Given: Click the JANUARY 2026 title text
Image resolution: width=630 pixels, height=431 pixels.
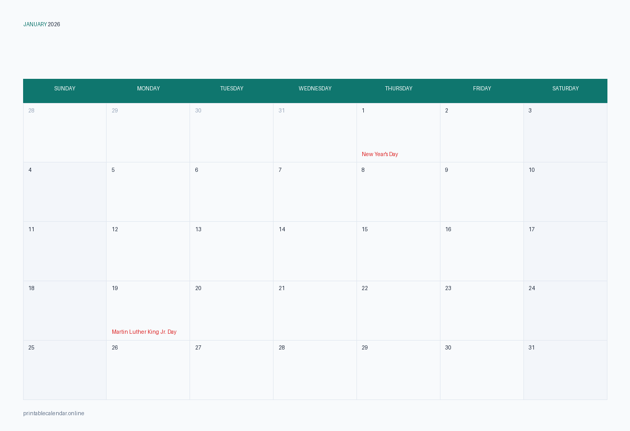Looking at the screenshot, I should [41, 24].
